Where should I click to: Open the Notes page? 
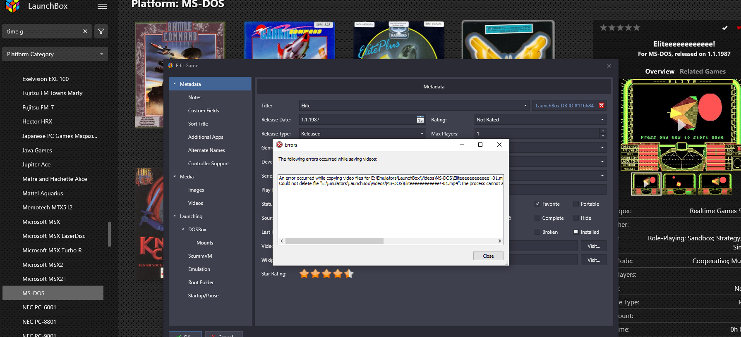pos(194,97)
